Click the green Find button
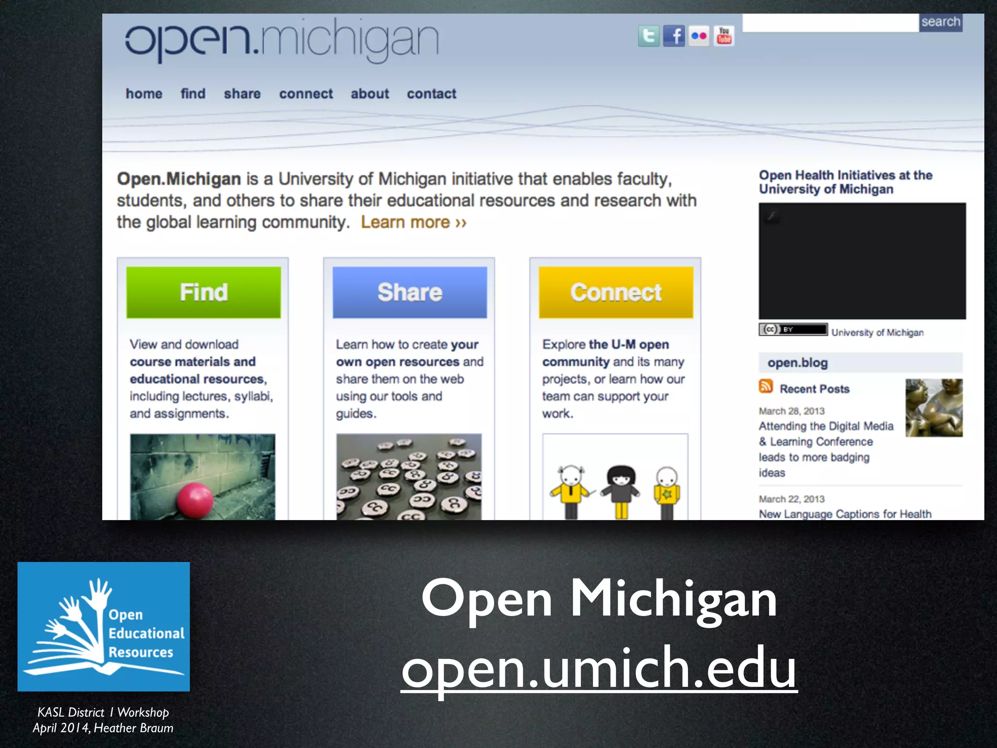This screenshot has width=997, height=748. [203, 292]
